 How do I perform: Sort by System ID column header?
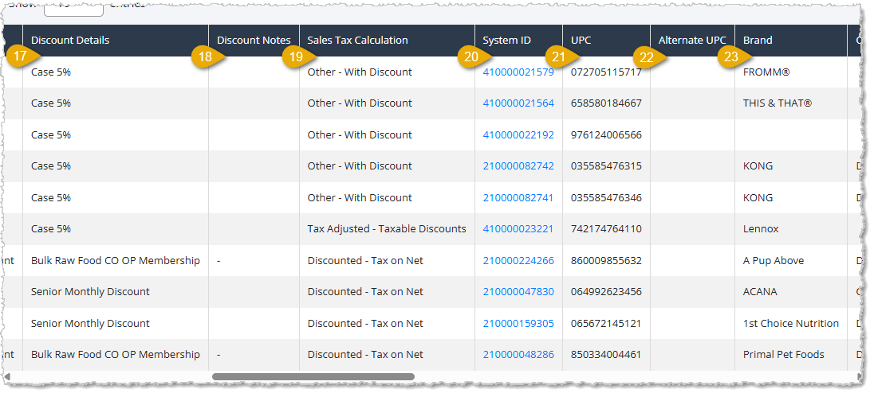tap(518, 40)
